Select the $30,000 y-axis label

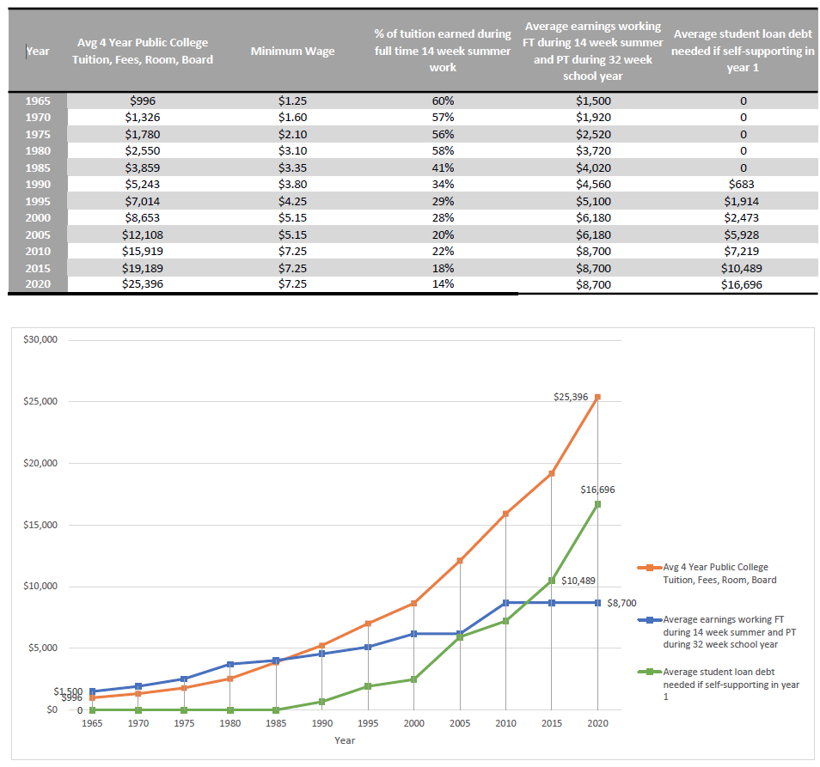[40, 339]
